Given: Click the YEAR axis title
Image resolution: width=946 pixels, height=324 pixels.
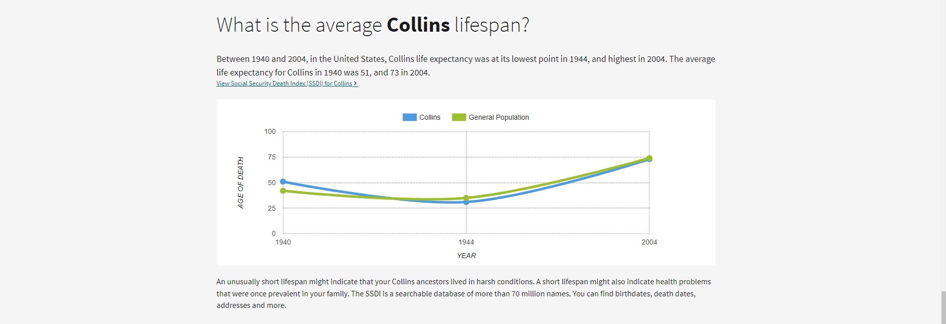Looking at the screenshot, I should pyautogui.click(x=466, y=256).
